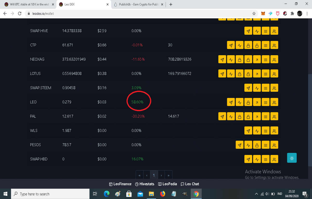
Task: Open the Windows notification center
Action: tap(305, 194)
